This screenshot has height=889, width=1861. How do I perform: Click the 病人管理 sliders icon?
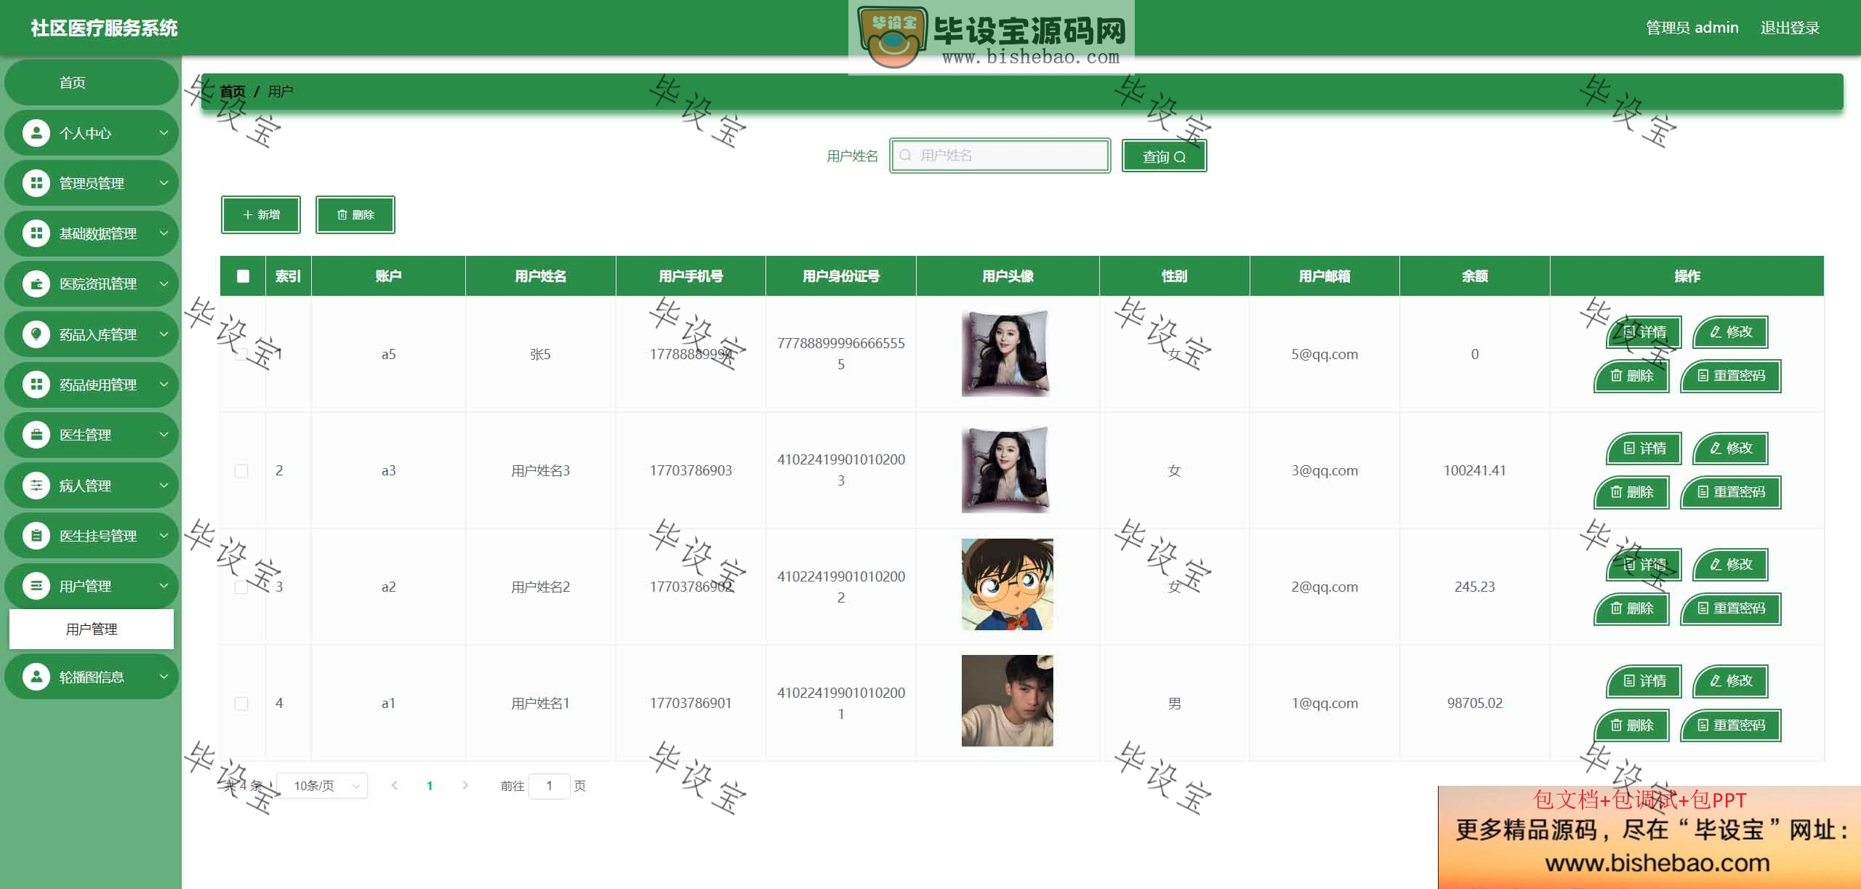(x=36, y=485)
